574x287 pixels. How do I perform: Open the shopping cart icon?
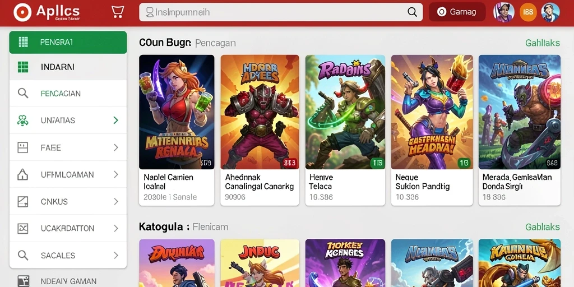pos(117,12)
